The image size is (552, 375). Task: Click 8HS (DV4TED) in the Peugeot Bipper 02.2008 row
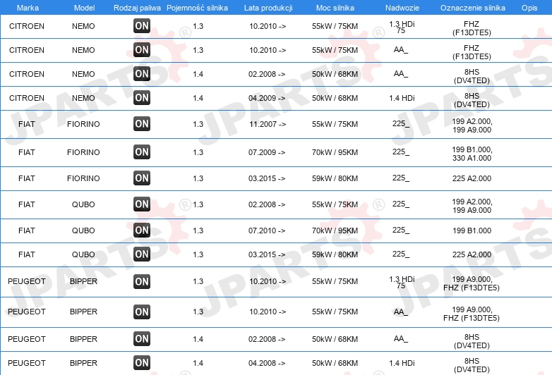(x=472, y=341)
